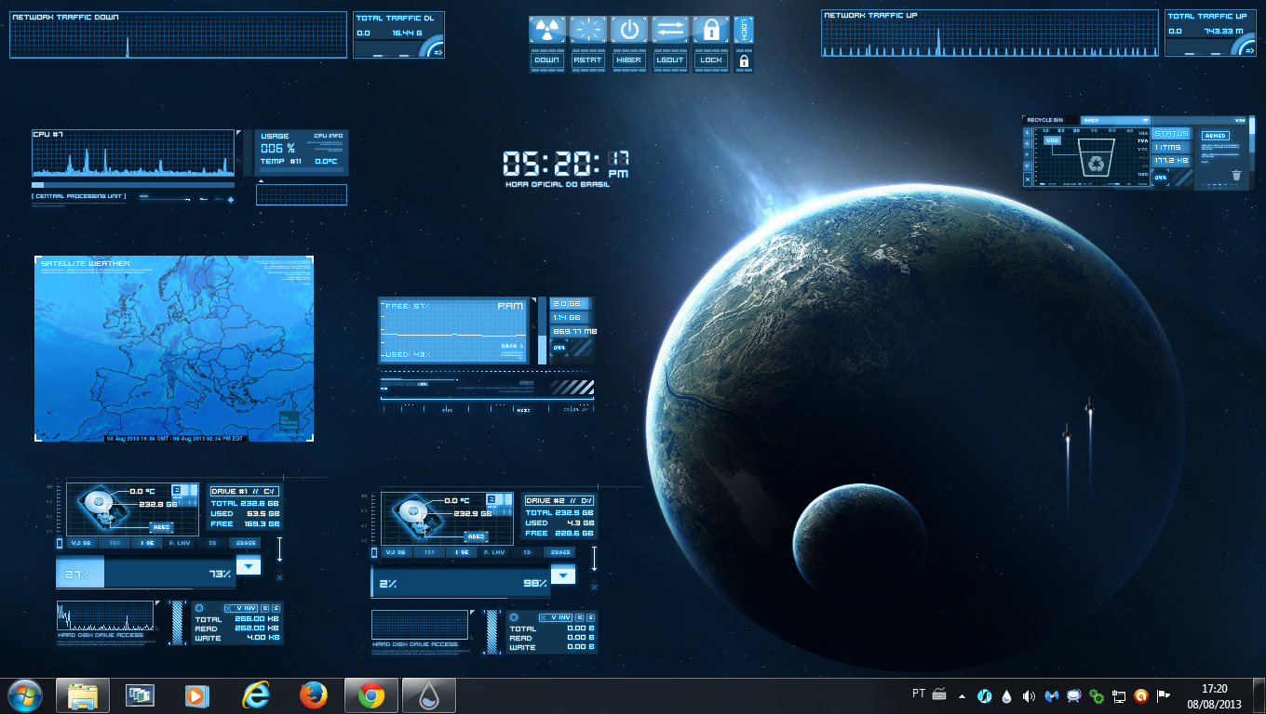Click the Network Traffic Up graph
The height and width of the screenshot is (714, 1266).
pos(990,33)
